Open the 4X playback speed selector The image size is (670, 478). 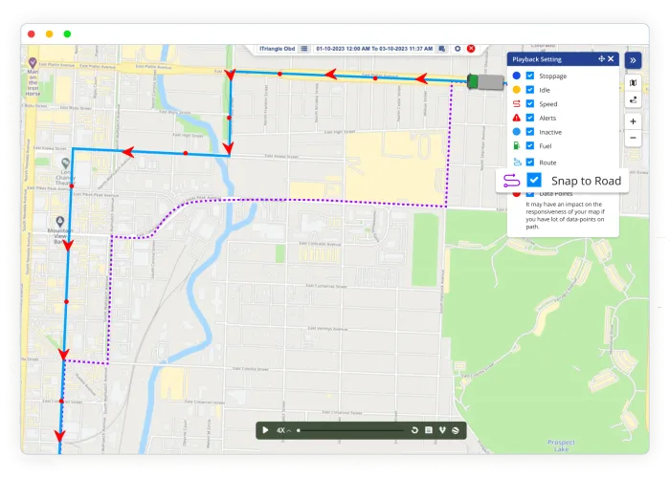283,430
